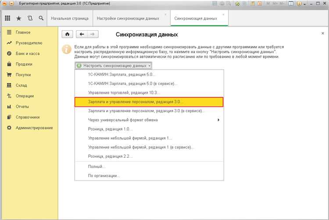Close the Синхронизация данных tab

click(223, 14)
